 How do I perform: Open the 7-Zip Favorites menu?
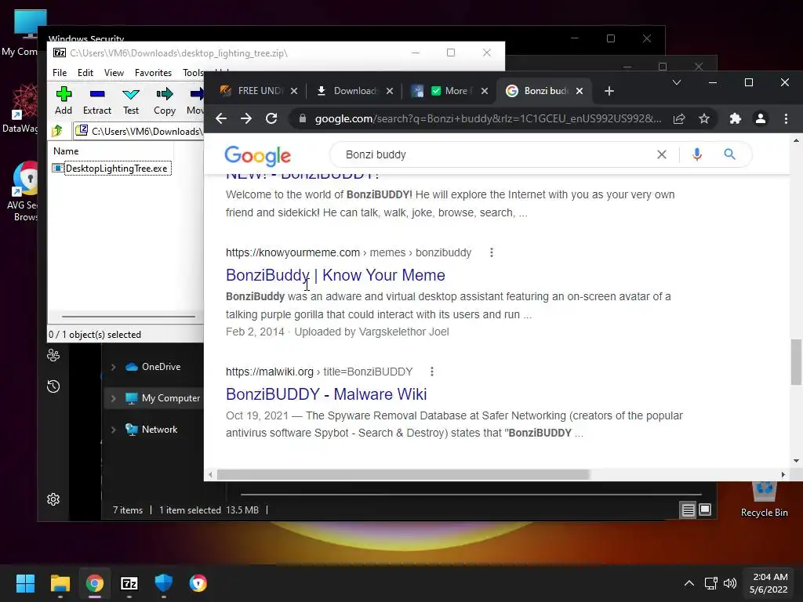153,73
